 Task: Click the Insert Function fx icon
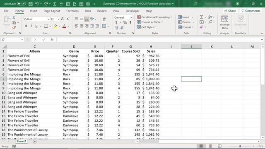click(x=52, y=40)
